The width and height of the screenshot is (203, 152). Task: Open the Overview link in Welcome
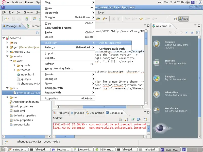click(170, 42)
